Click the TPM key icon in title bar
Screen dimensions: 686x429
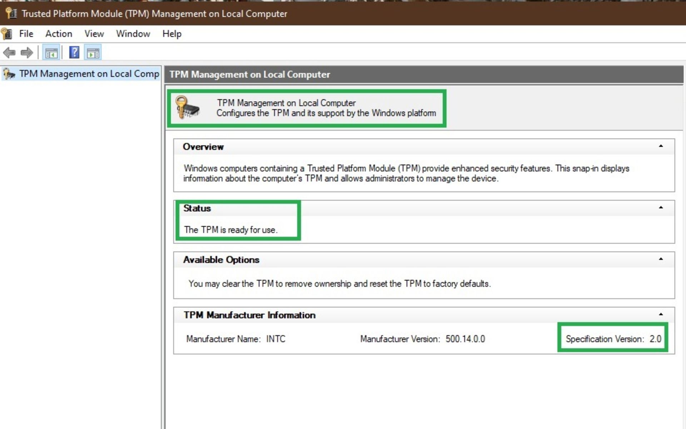[11, 14]
